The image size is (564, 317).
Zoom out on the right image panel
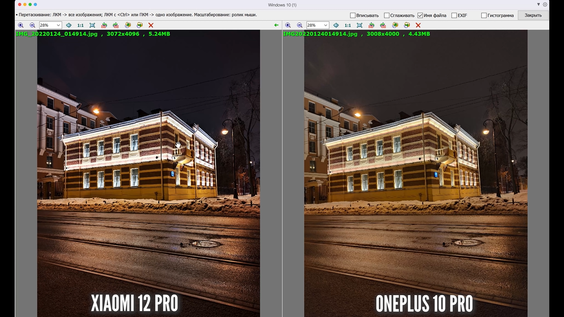pyautogui.click(x=300, y=25)
